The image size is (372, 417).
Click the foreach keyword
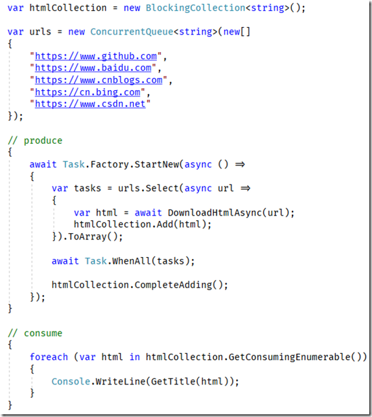pyautogui.click(x=49, y=357)
